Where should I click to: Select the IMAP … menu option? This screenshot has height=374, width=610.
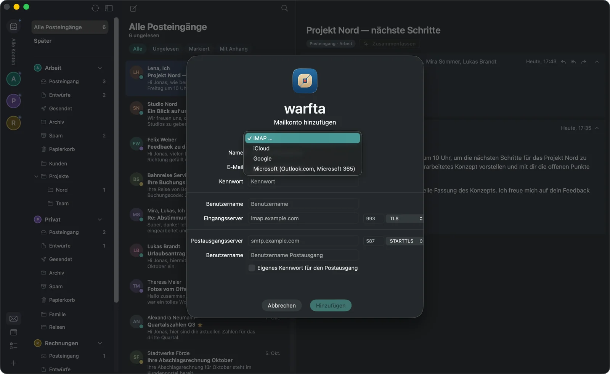(x=303, y=138)
